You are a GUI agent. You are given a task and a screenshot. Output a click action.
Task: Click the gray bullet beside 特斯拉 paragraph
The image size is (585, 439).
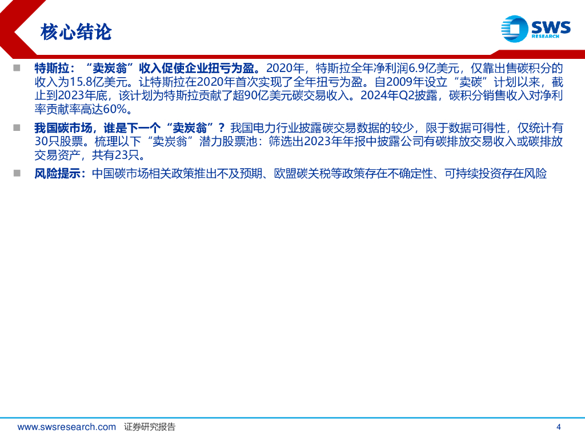[17, 68]
